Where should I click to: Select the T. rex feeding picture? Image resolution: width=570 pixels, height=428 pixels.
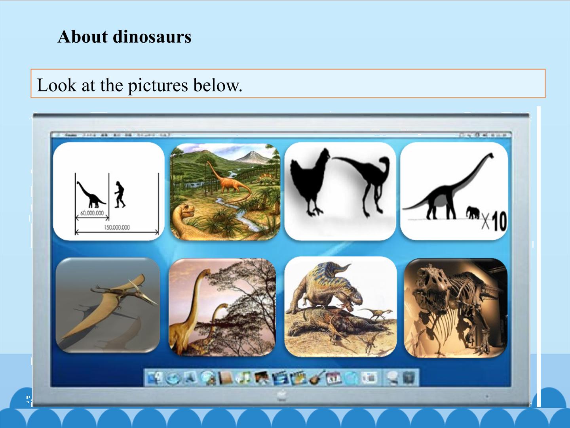tap(340, 307)
